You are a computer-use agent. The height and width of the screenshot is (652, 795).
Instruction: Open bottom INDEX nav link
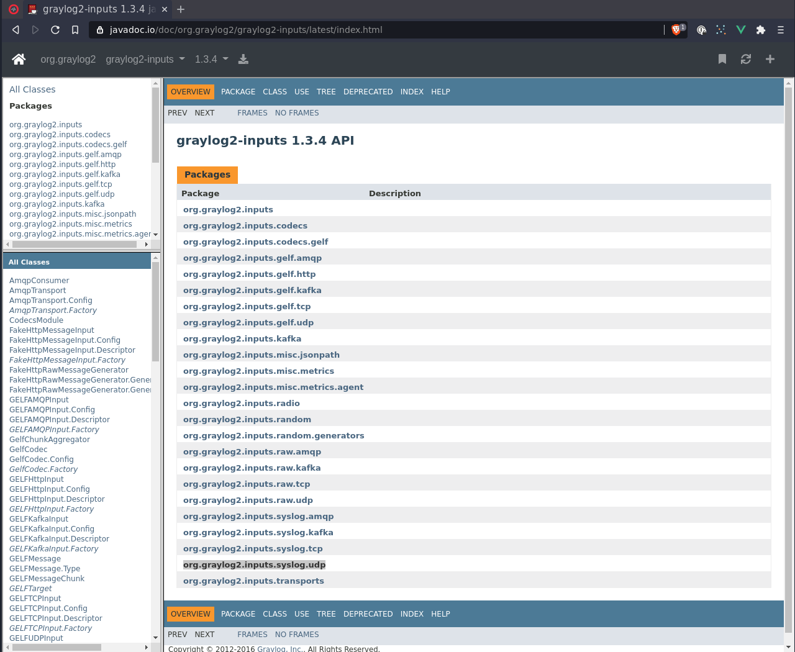click(412, 614)
